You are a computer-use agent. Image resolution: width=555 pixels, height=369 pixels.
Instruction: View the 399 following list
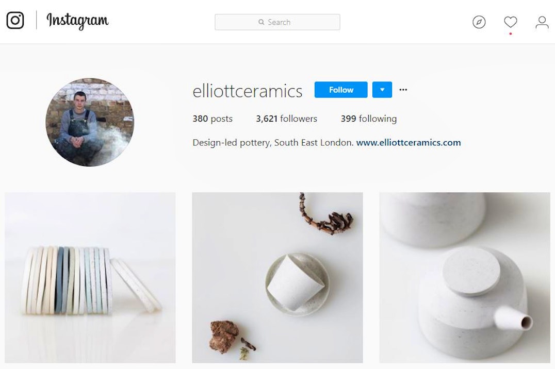(368, 119)
